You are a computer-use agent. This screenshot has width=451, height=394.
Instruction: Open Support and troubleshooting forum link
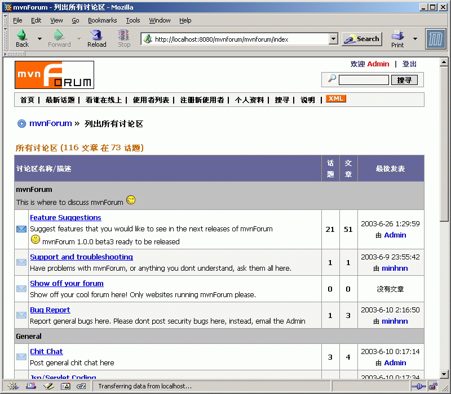[81, 257]
